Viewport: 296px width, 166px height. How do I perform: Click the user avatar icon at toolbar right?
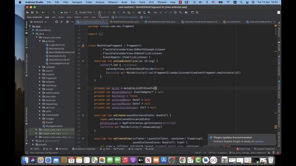278,12
